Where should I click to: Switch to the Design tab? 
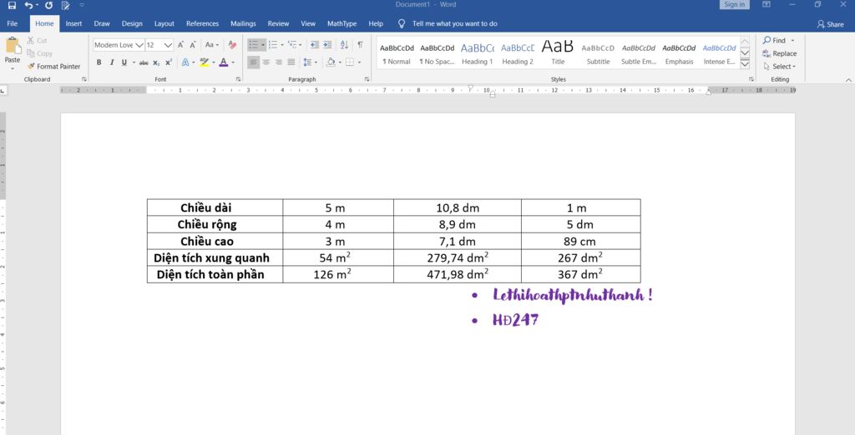point(132,23)
